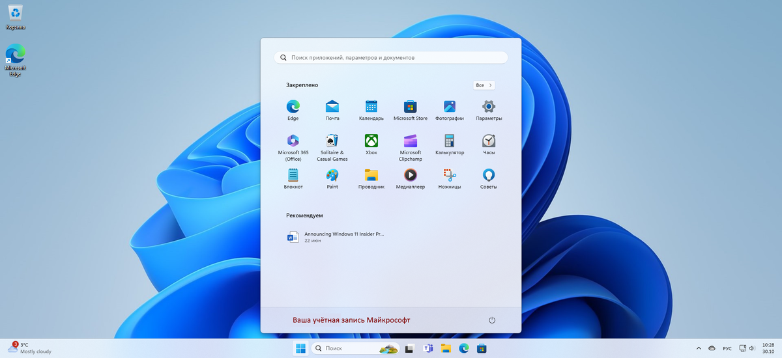Open Edge from pinned apps
Screen dimensions: 782x358
tap(293, 110)
